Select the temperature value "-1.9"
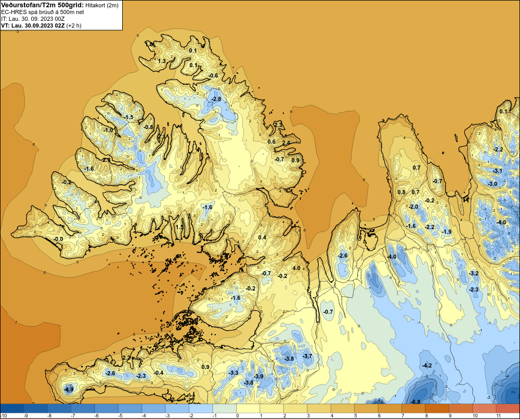The height and width of the screenshot is (419, 520). (447, 232)
